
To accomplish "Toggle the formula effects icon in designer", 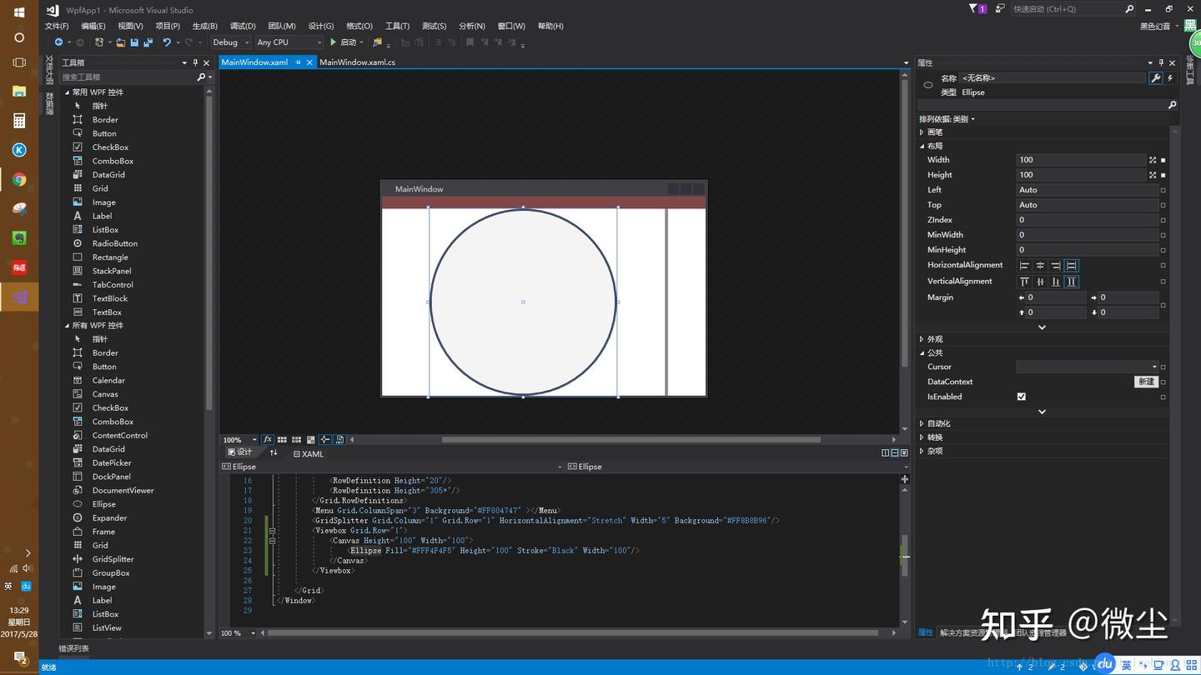I will [x=268, y=440].
